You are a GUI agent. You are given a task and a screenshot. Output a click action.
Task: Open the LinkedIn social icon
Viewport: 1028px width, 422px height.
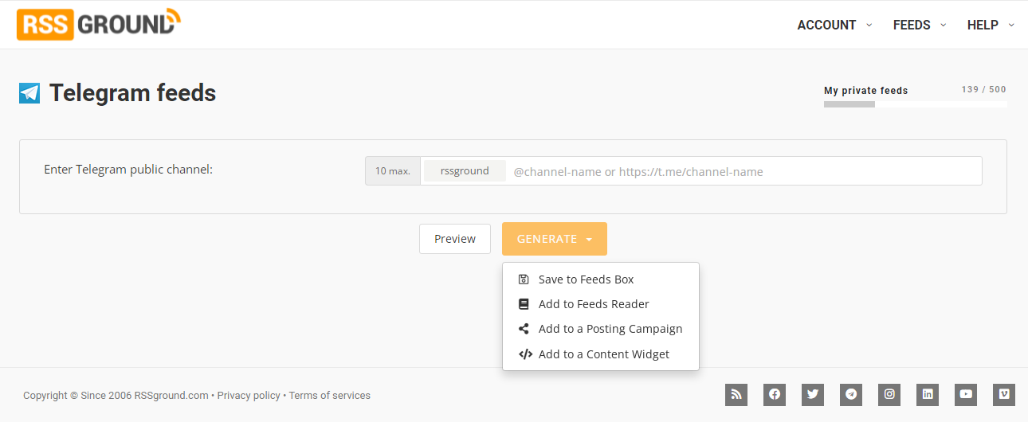928,394
